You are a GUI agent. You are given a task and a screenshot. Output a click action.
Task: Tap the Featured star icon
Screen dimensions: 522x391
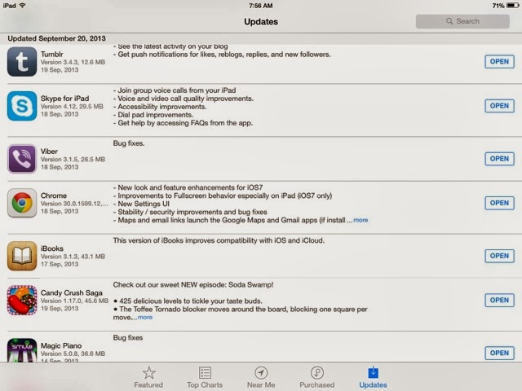(x=148, y=373)
